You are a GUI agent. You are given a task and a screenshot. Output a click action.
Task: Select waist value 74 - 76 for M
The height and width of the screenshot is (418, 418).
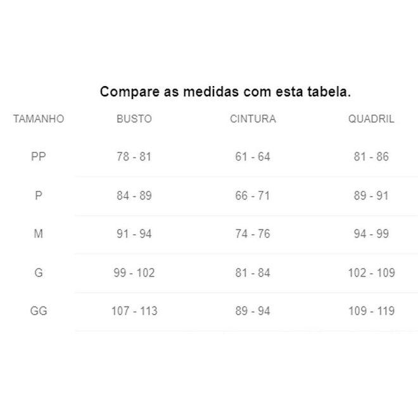pyautogui.click(x=253, y=234)
